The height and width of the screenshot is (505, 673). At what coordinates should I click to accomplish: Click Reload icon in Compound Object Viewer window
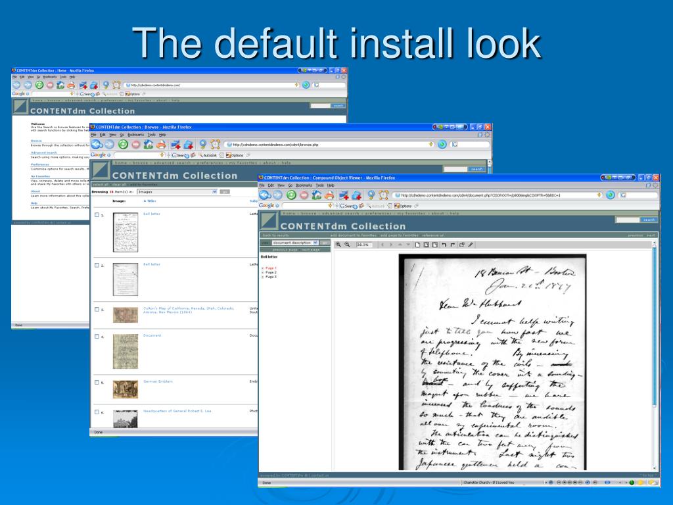tap(291, 195)
